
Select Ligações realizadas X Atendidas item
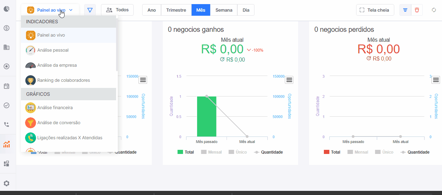(x=69, y=138)
